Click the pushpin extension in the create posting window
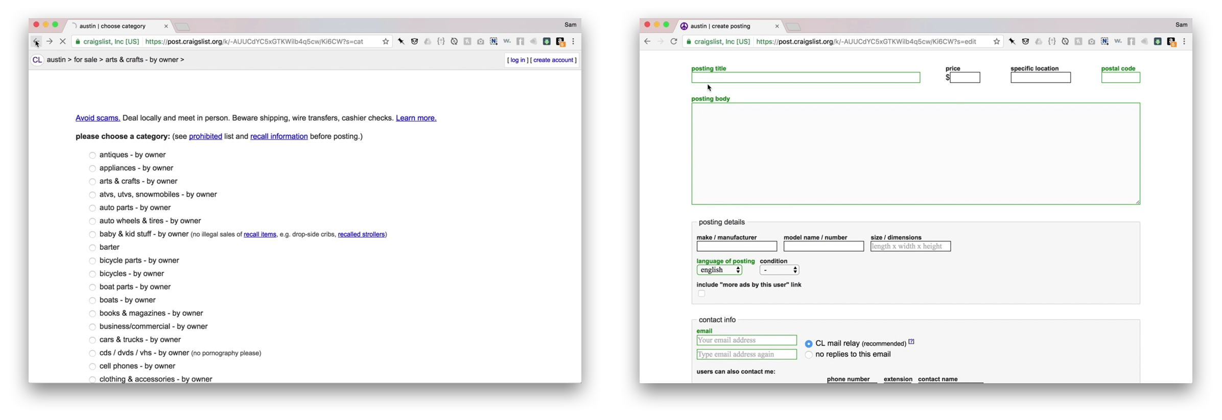 pyautogui.click(x=1013, y=41)
